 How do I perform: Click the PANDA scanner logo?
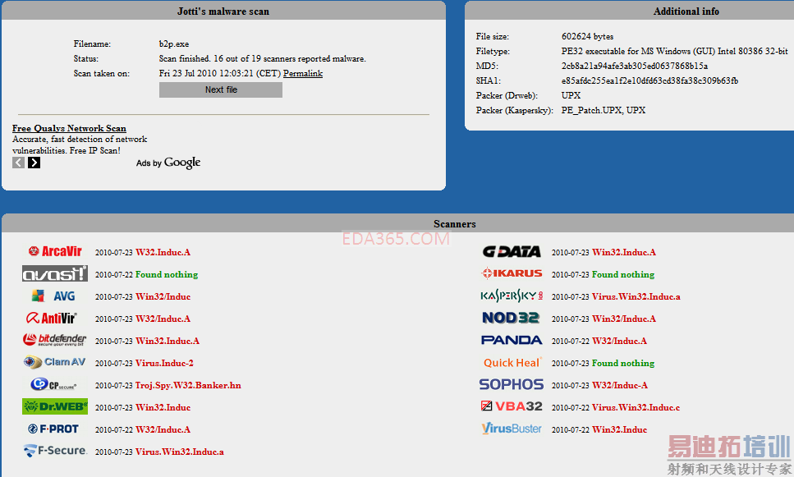tap(512, 340)
